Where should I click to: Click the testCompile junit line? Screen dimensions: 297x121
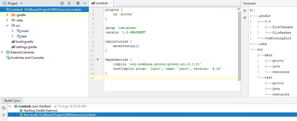tap(167, 69)
